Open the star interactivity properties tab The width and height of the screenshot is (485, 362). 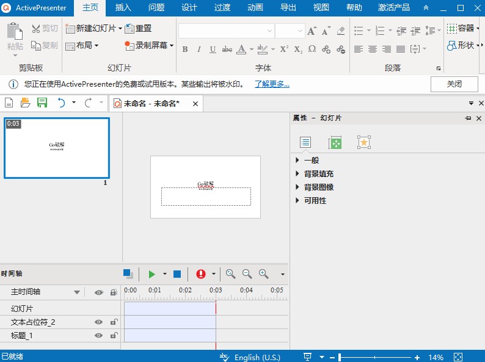pyautogui.click(x=364, y=143)
